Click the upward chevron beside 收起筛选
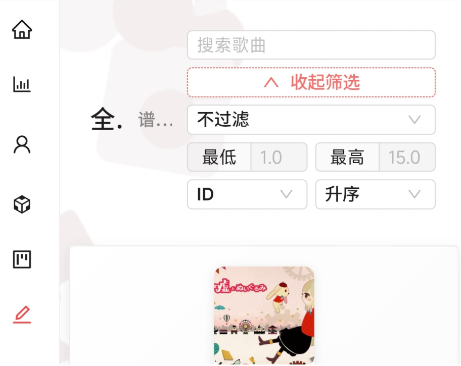 point(271,83)
